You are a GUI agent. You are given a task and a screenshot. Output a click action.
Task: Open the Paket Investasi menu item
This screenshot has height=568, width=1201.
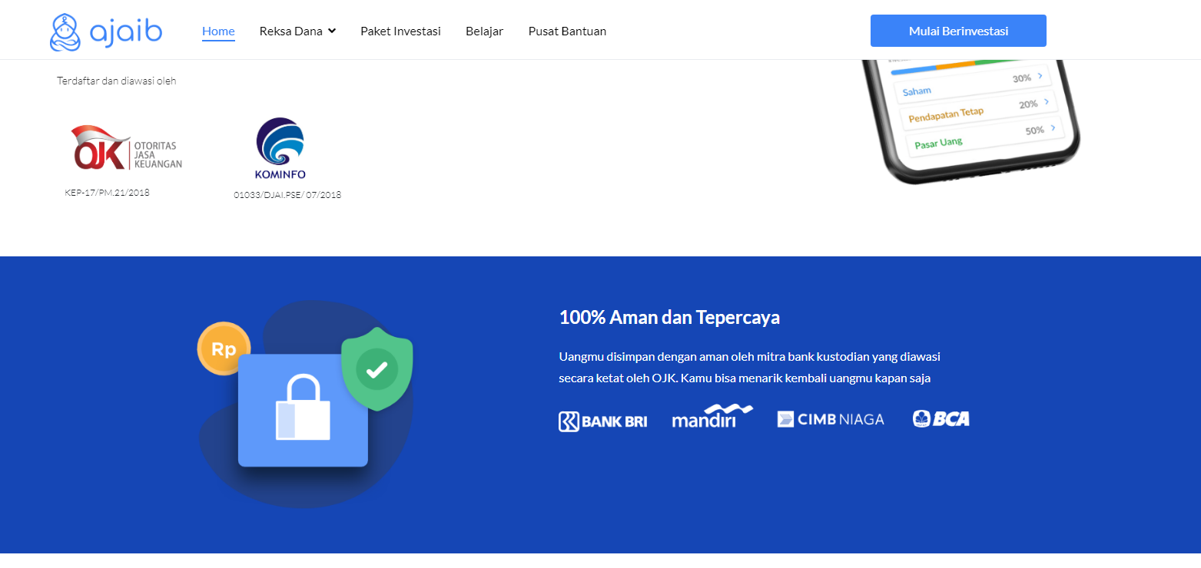click(400, 31)
